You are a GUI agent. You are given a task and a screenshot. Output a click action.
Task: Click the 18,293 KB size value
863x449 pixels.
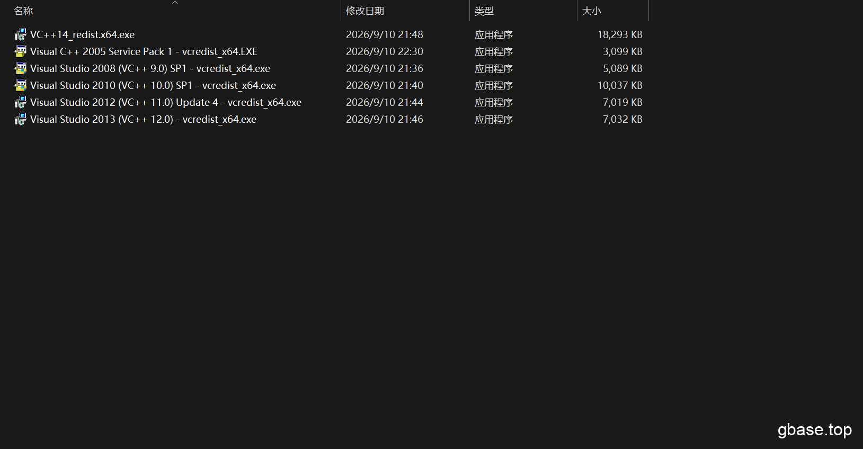[620, 34]
